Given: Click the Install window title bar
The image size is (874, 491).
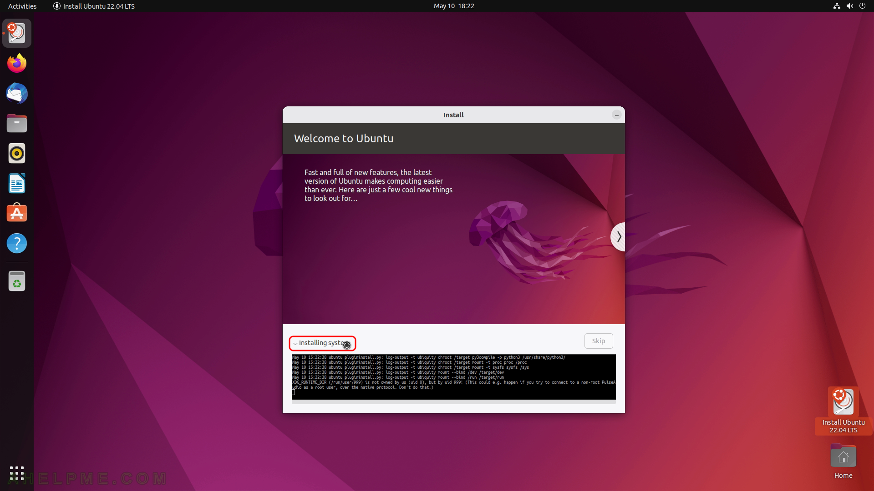Looking at the screenshot, I should (x=453, y=115).
